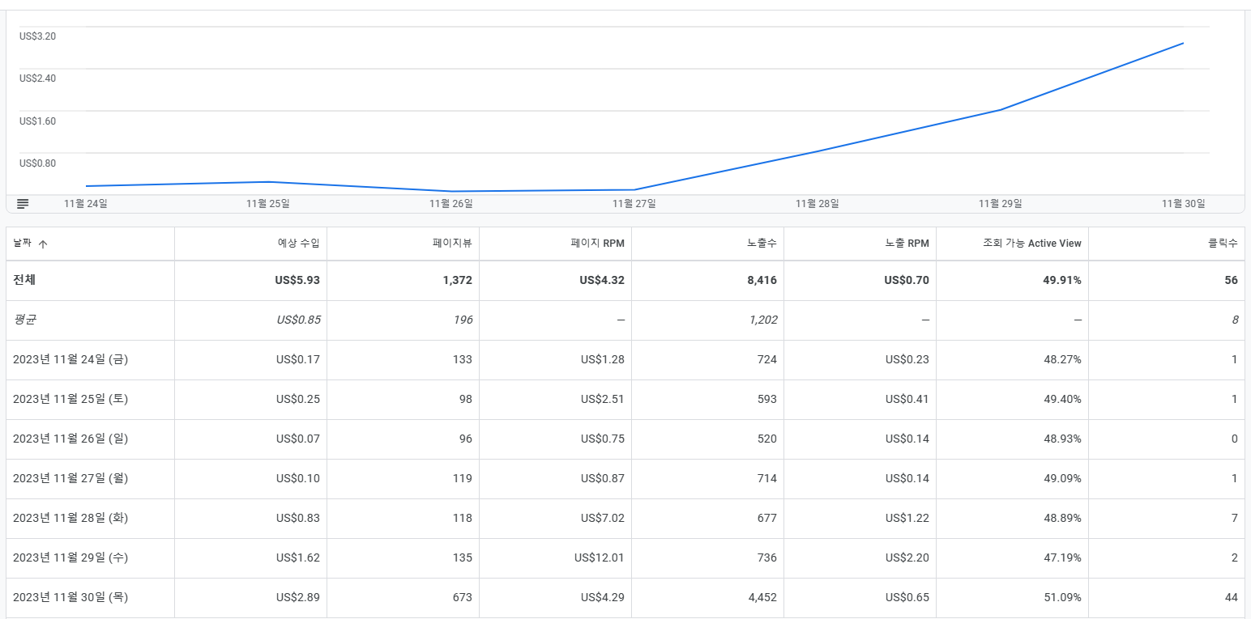Sort by 조회 가능 Active View header
1251x619 pixels.
pyautogui.click(x=1032, y=243)
